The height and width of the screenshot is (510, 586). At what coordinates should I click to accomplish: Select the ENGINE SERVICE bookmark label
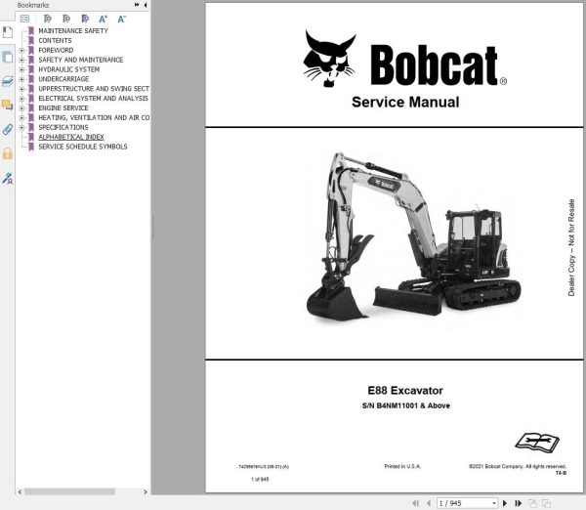63,108
